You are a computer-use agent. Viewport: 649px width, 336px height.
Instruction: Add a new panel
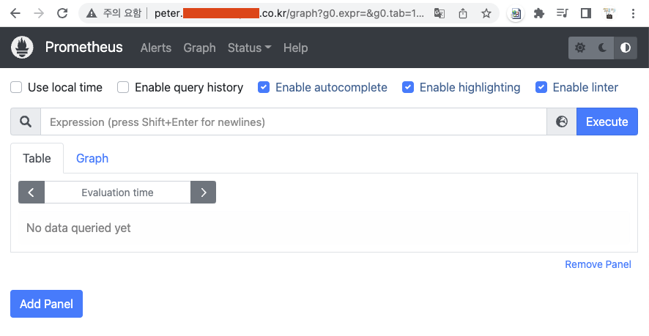coord(46,304)
